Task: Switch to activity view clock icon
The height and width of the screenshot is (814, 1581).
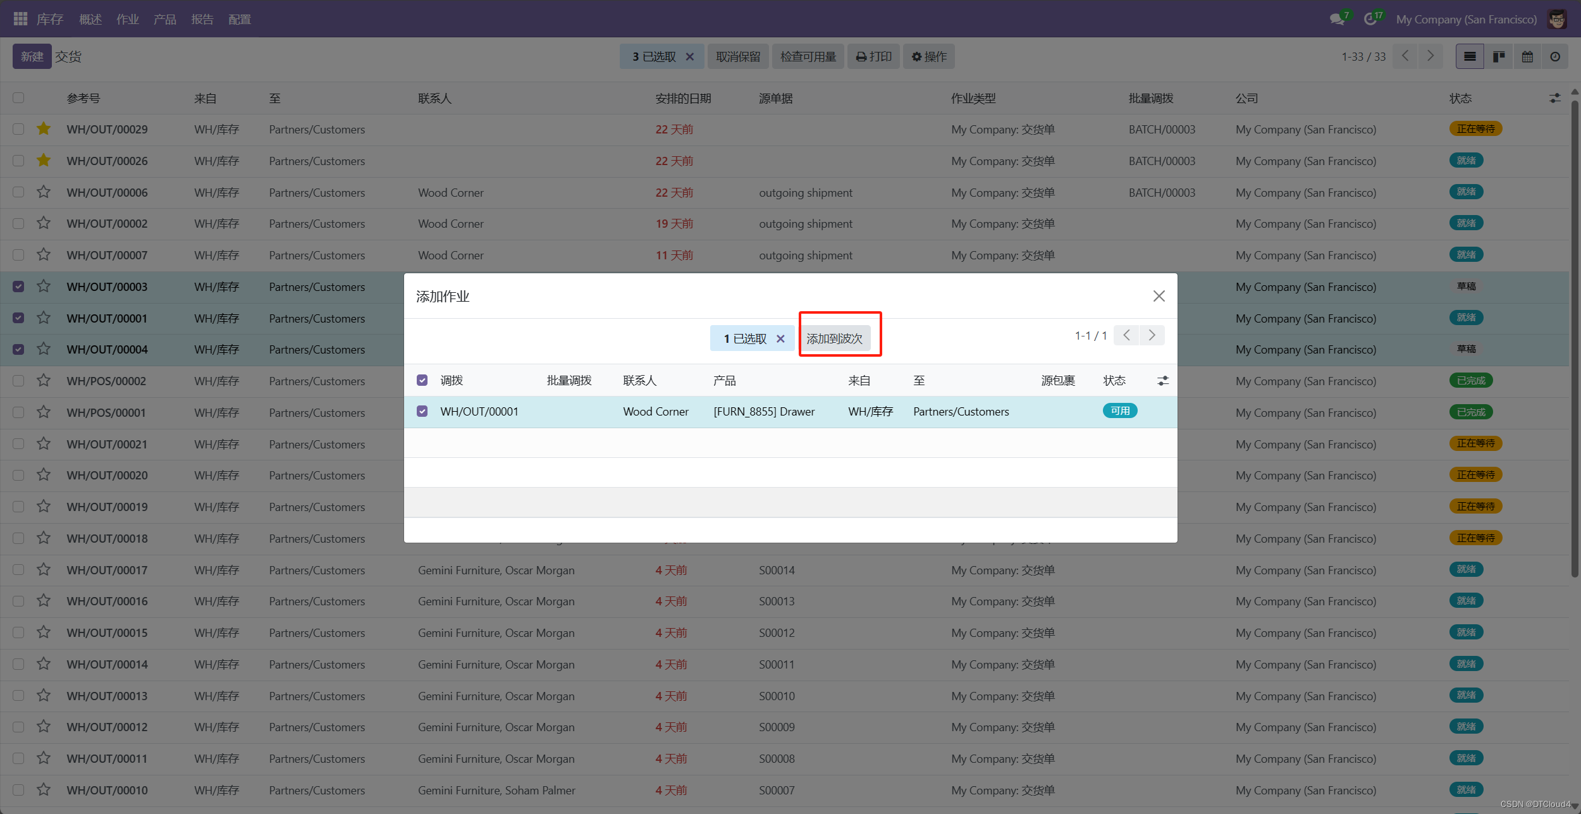Action: pyautogui.click(x=1555, y=57)
